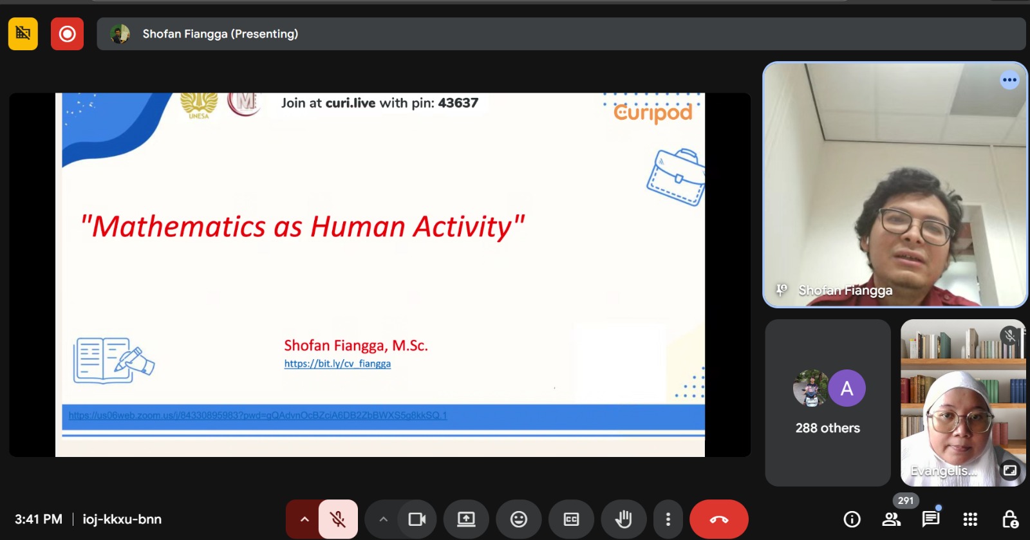Open meeting details info icon
Viewport: 1030px width, 540px height.
852,519
